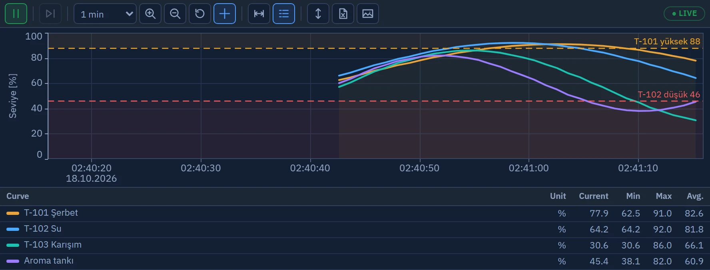
Task: Toggle the legend table display
Action: click(284, 14)
